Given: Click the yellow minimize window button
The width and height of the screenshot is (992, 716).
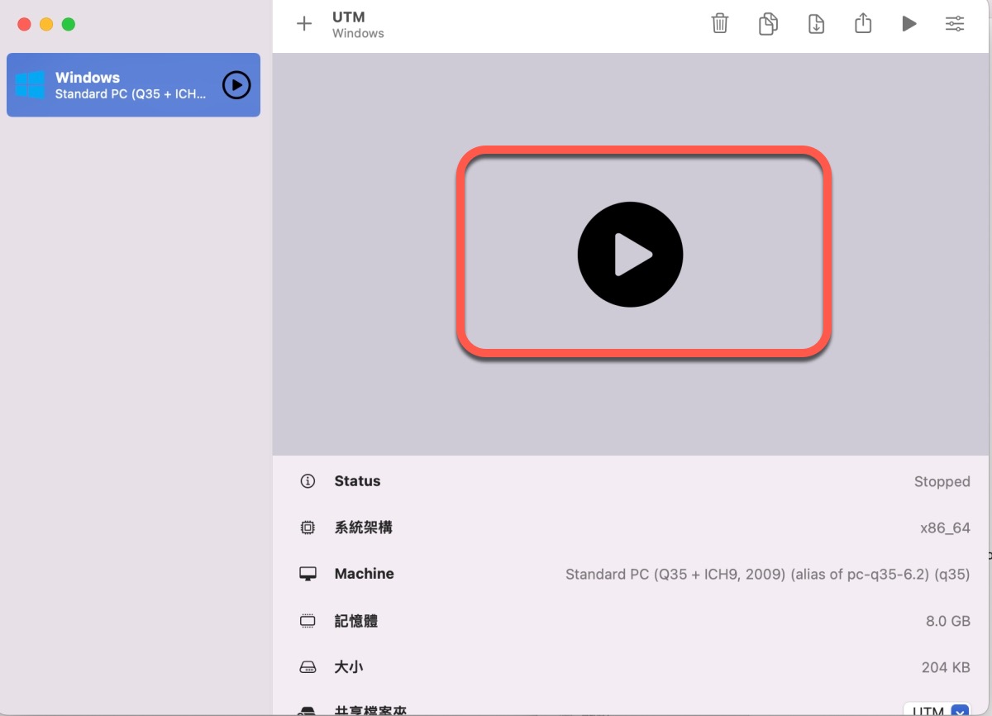Looking at the screenshot, I should 46,24.
